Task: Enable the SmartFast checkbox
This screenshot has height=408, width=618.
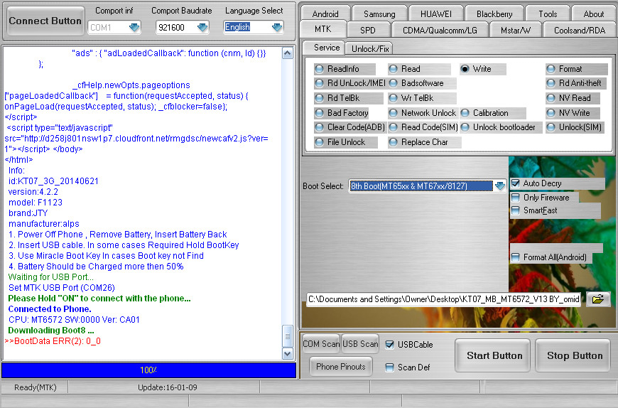Action: click(515, 210)
